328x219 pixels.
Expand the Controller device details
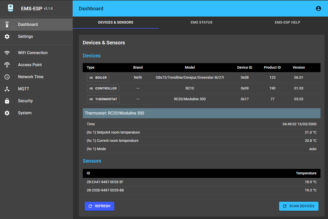[x=103, y=88]
